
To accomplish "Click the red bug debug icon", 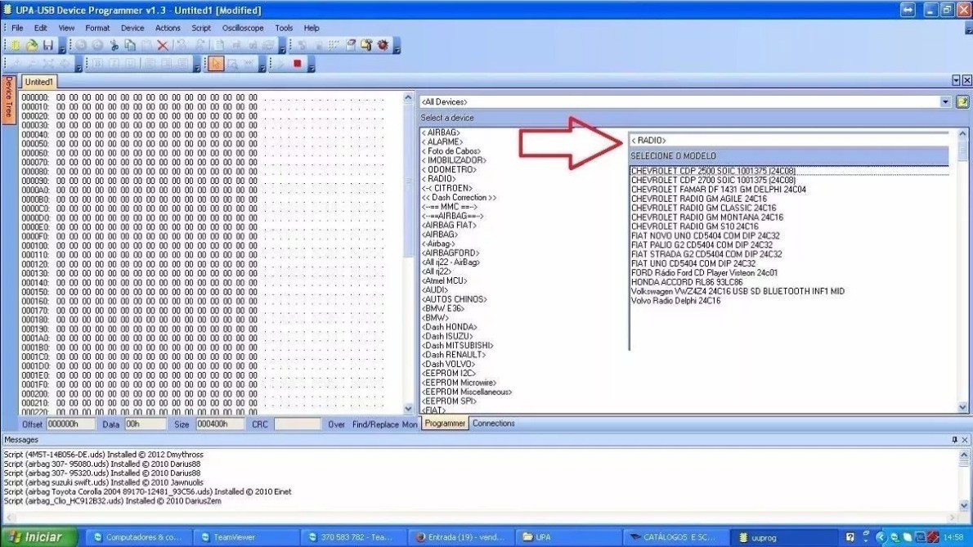I will point(383,45).
